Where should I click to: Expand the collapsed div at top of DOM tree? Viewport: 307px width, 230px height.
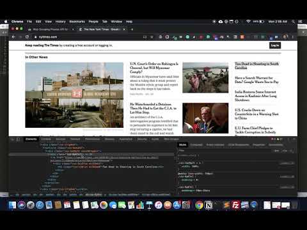42,144
